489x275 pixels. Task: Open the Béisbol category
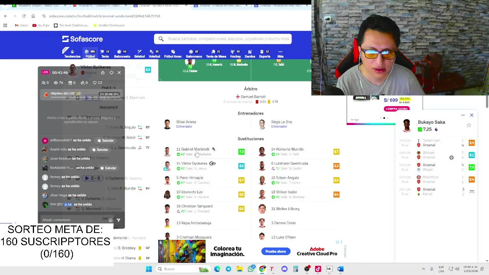click(139, 53)
